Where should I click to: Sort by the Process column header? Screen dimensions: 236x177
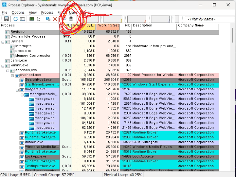point(30,25)
